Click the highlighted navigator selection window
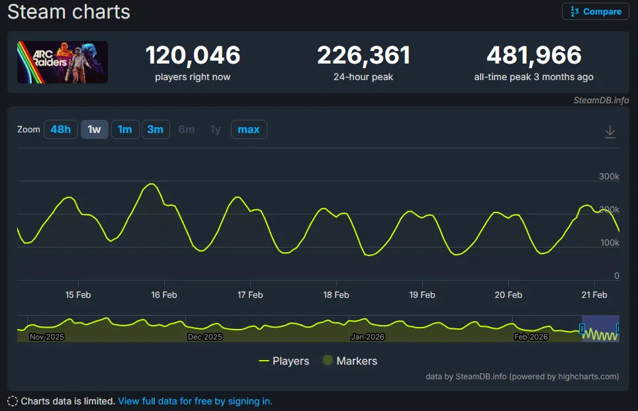The width and height of the screenshot is (638, 411). (600, 328)
